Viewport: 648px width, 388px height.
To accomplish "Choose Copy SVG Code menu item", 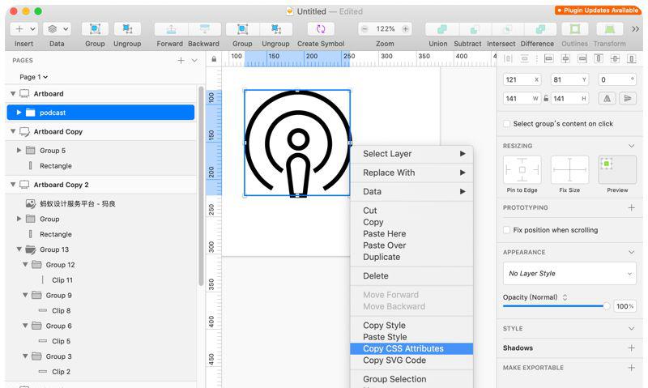I will tap(411, 360).
